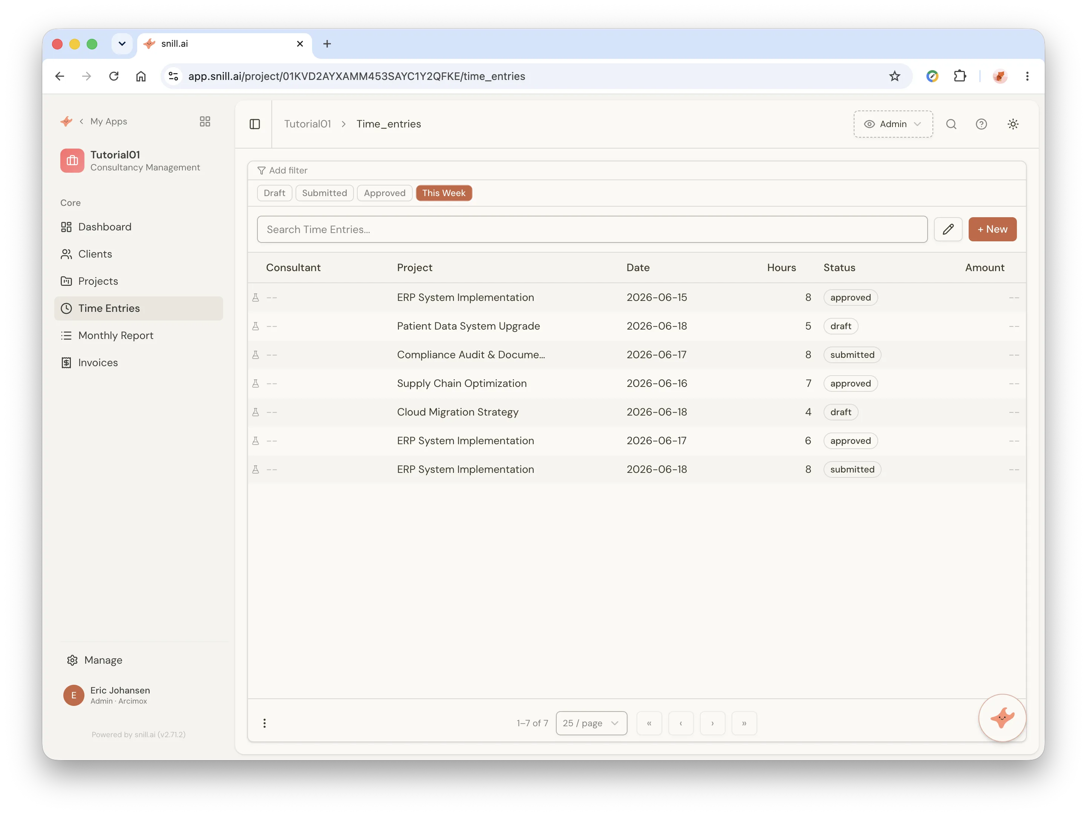Go back to My Apps
Screen dimensions: 1087x816
point(108,121)
